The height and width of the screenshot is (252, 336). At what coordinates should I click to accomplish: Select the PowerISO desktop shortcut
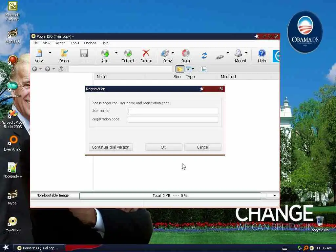(x=12, y=224)
